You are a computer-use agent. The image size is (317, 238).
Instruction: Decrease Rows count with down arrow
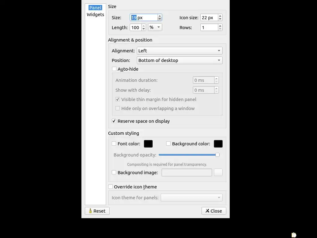pos(220,29)
